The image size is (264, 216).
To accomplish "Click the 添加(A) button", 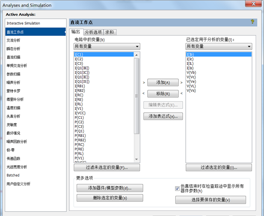I will point(163,83).
